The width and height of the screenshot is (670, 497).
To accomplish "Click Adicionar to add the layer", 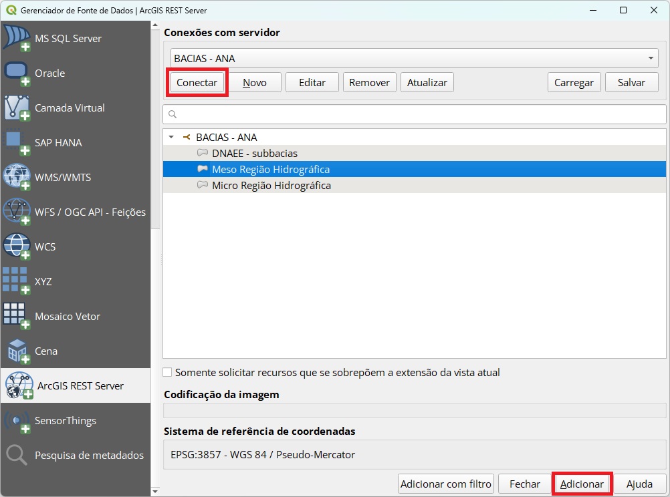I will (x=582, y=484).
